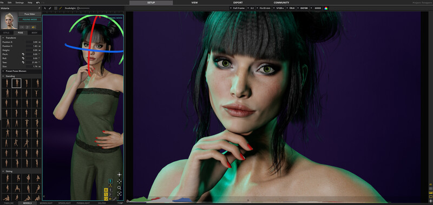Click the magnifier zoom icon in viewport

point(119,188)
